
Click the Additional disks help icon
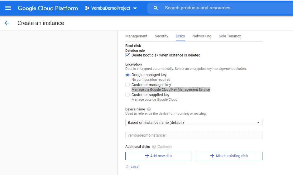click(x=154, y=147)
